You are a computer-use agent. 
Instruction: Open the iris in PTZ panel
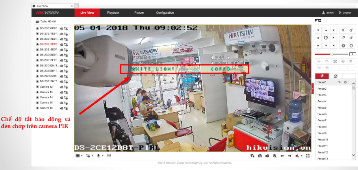(351, 46)
